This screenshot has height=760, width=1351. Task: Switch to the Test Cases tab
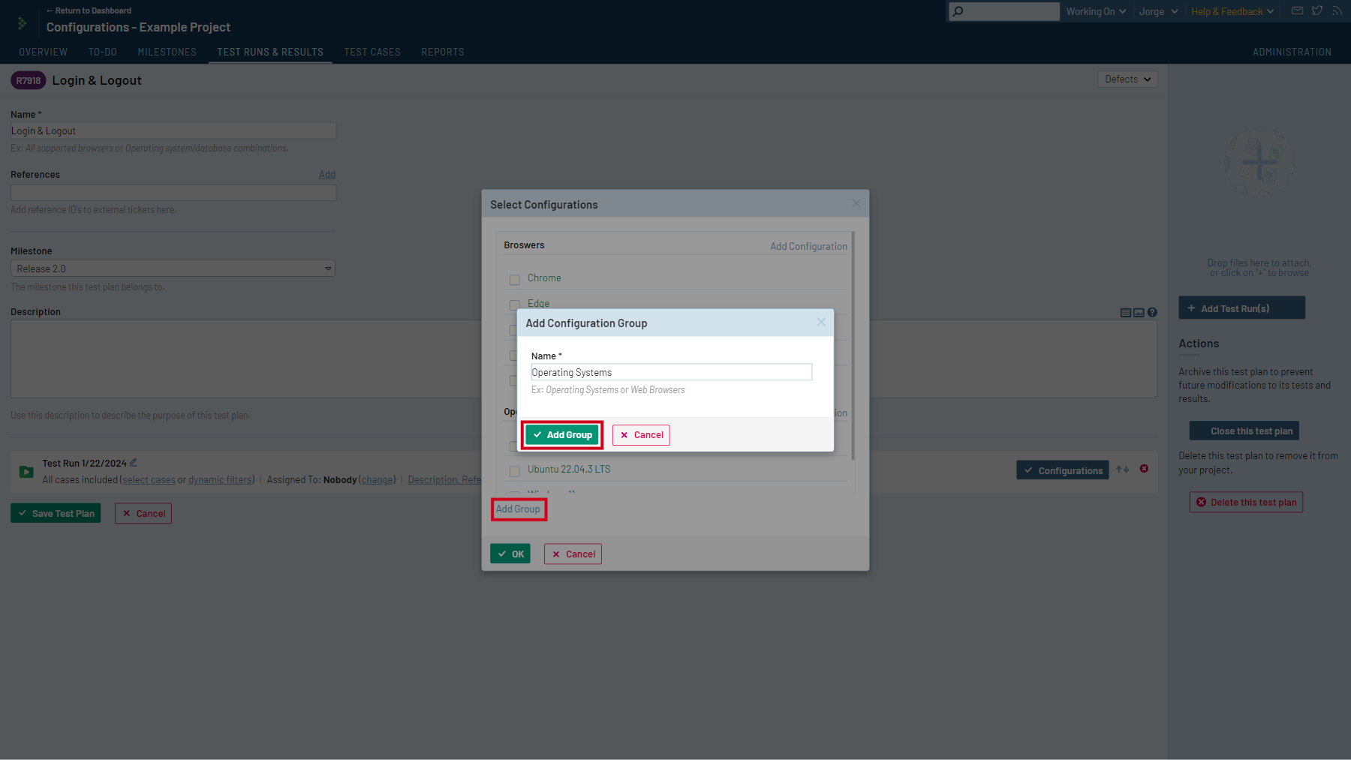(x=372, y=52)
